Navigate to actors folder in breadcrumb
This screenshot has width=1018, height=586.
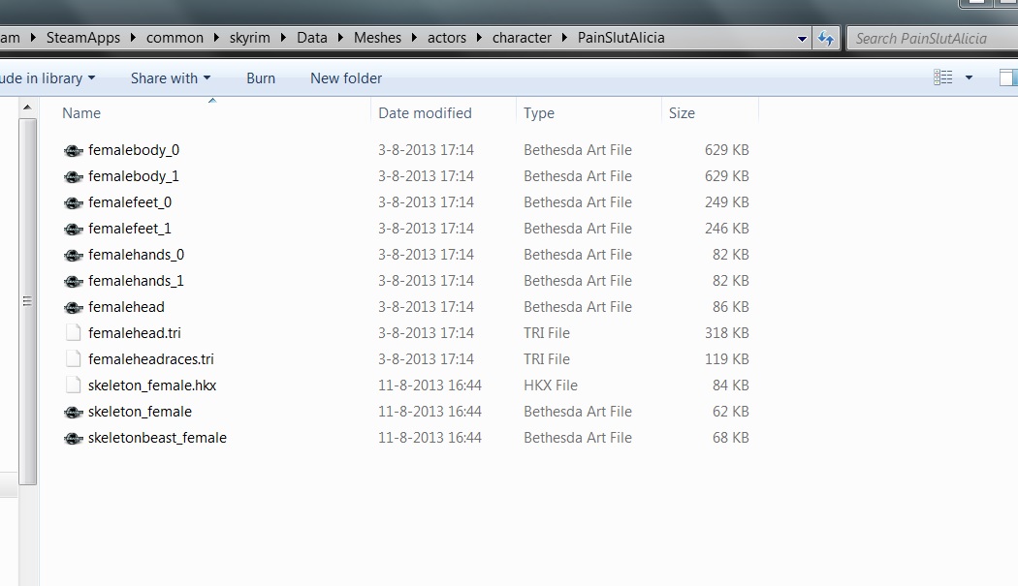[x=447, y=38]
